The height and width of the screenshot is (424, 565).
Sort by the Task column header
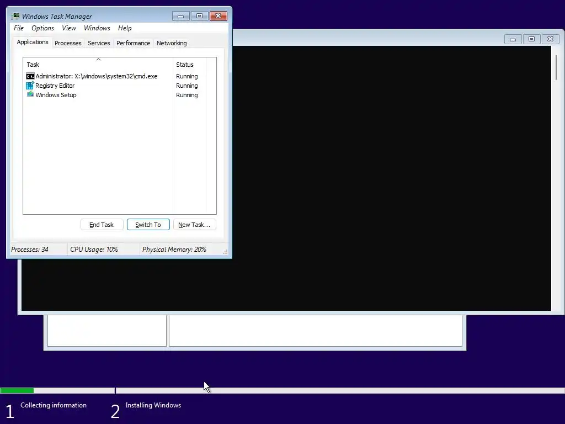click(x=98, y=65)
